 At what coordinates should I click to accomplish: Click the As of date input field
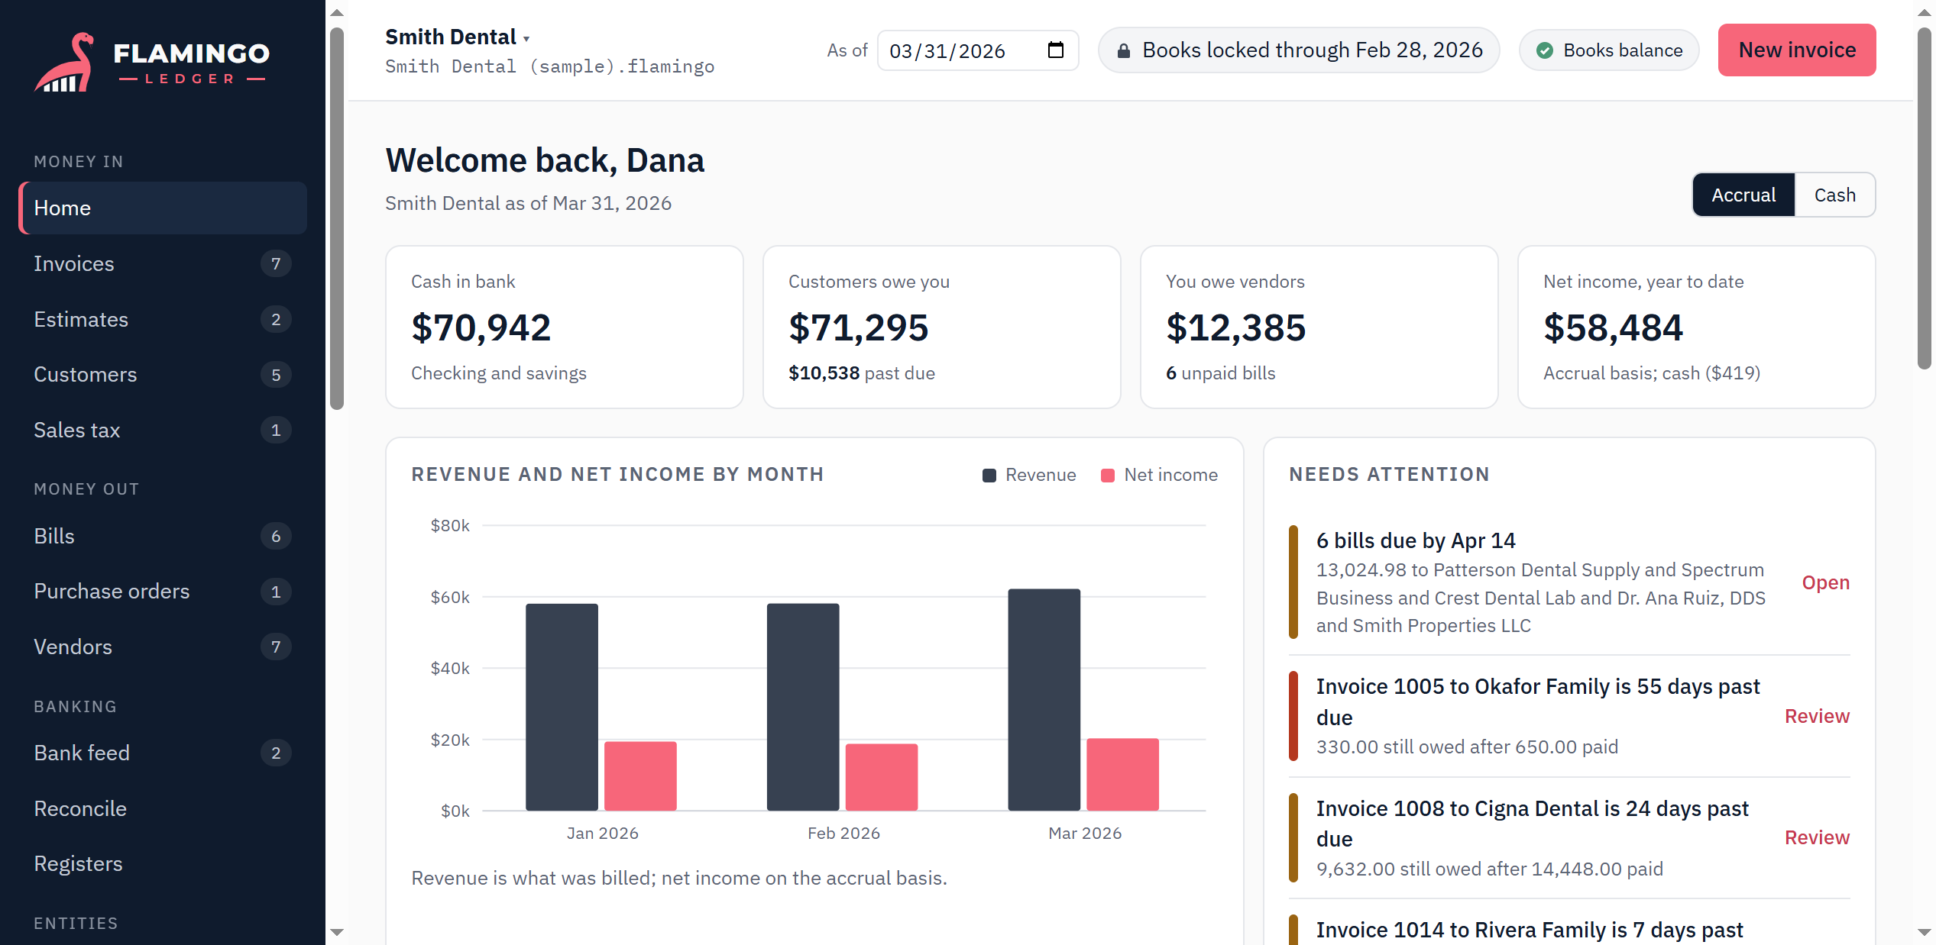[977, 50]
